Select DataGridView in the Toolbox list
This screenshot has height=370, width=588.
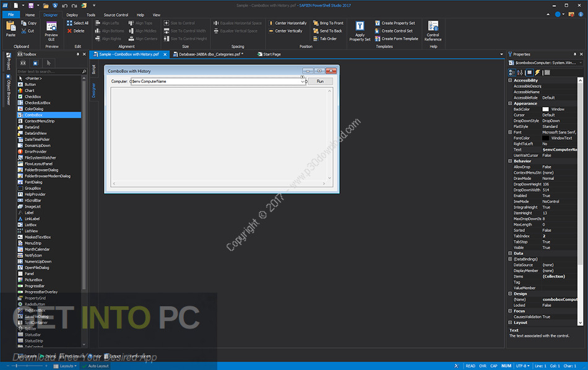tap(49, 134)
